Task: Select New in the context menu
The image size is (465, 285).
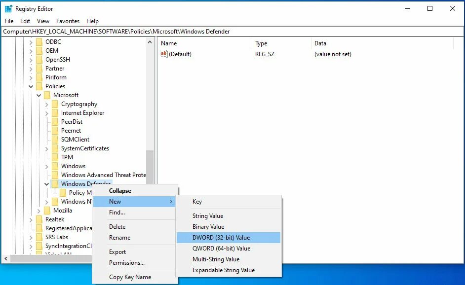Action: coord(134,202)
